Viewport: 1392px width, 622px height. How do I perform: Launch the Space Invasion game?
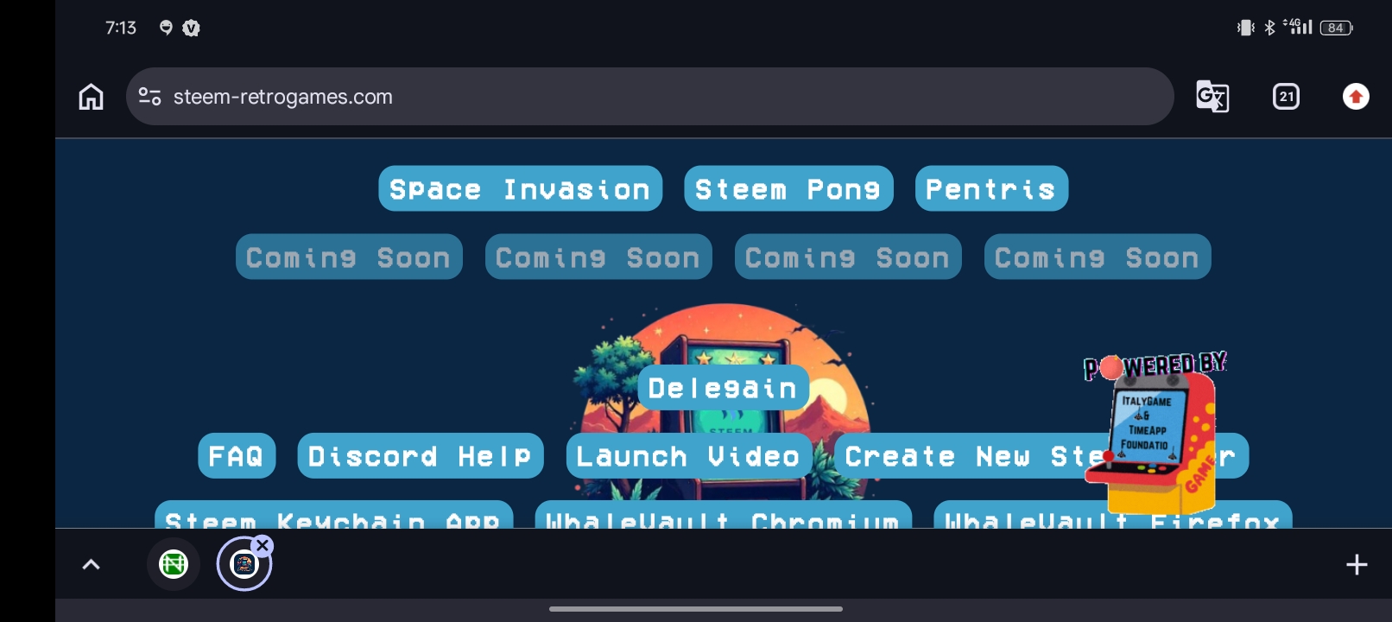point(520,188)
